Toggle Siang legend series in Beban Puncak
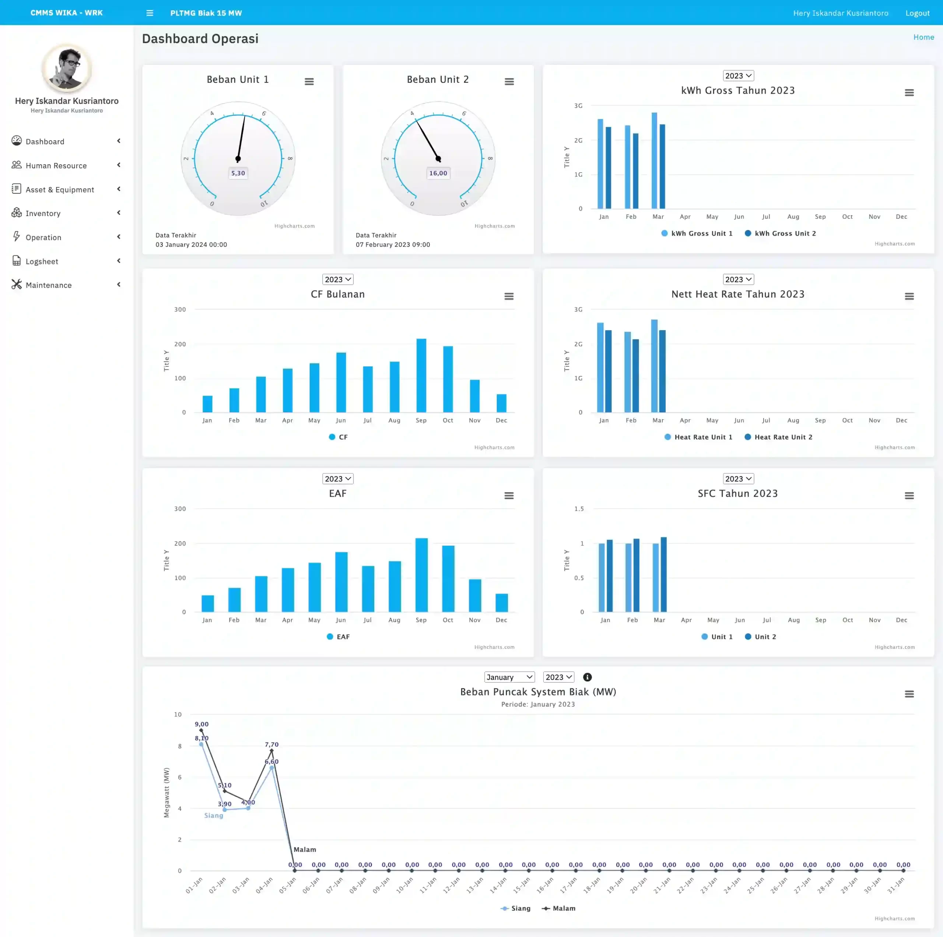This screenshot has width=943, height=937. pyautogui.click(x=515, y=908)
